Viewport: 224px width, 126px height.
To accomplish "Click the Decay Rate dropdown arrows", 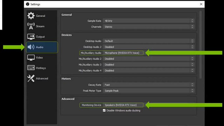I will click(x=192, y=85).
